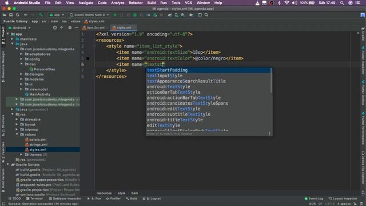Collapse the Gradle Scripts node
The width and height of the screenshot is (366, 206).
tap(8, 165)
